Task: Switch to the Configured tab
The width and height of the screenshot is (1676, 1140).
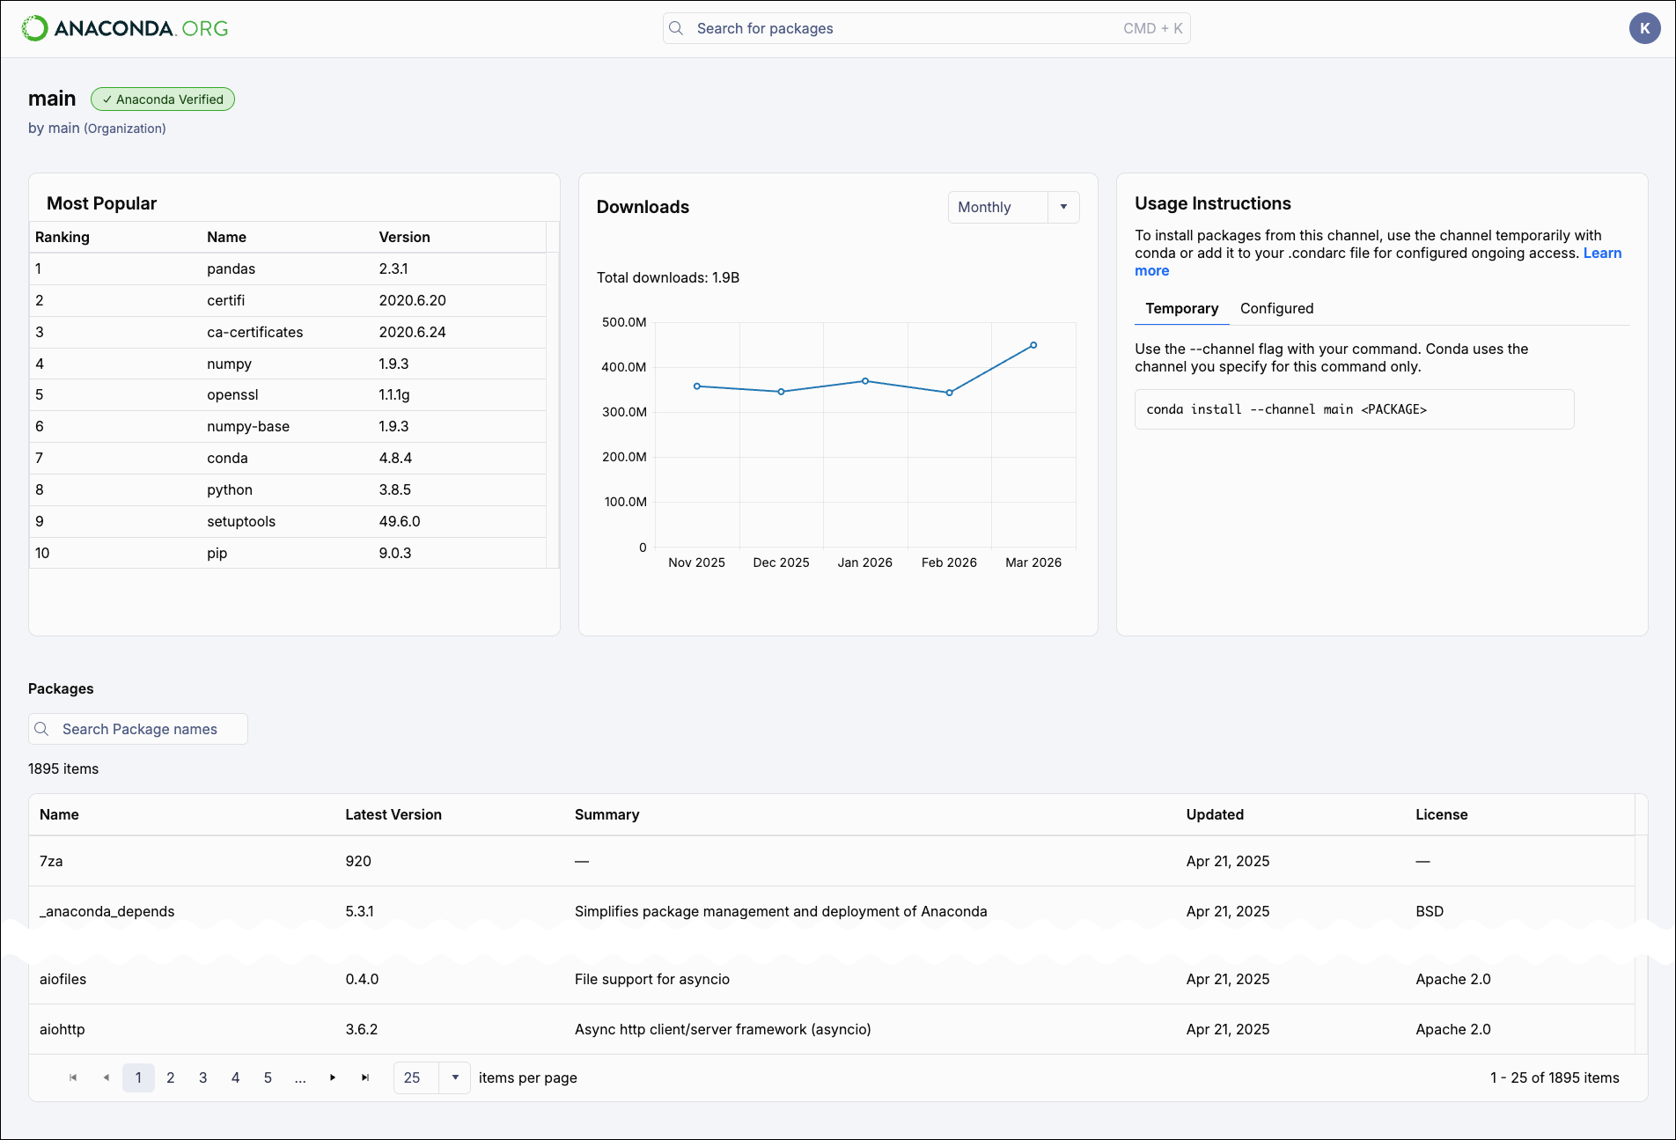Action: [x=1276, y=308]
